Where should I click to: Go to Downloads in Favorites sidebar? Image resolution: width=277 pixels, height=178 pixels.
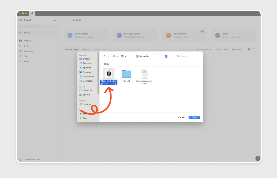[x=88, y=81]
